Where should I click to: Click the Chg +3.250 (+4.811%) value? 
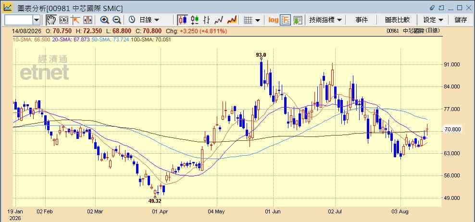[197, 31]
